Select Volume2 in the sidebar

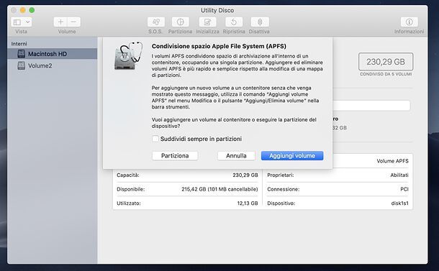(53, 65)
